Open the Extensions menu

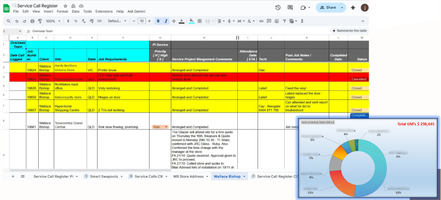point(103,11)
